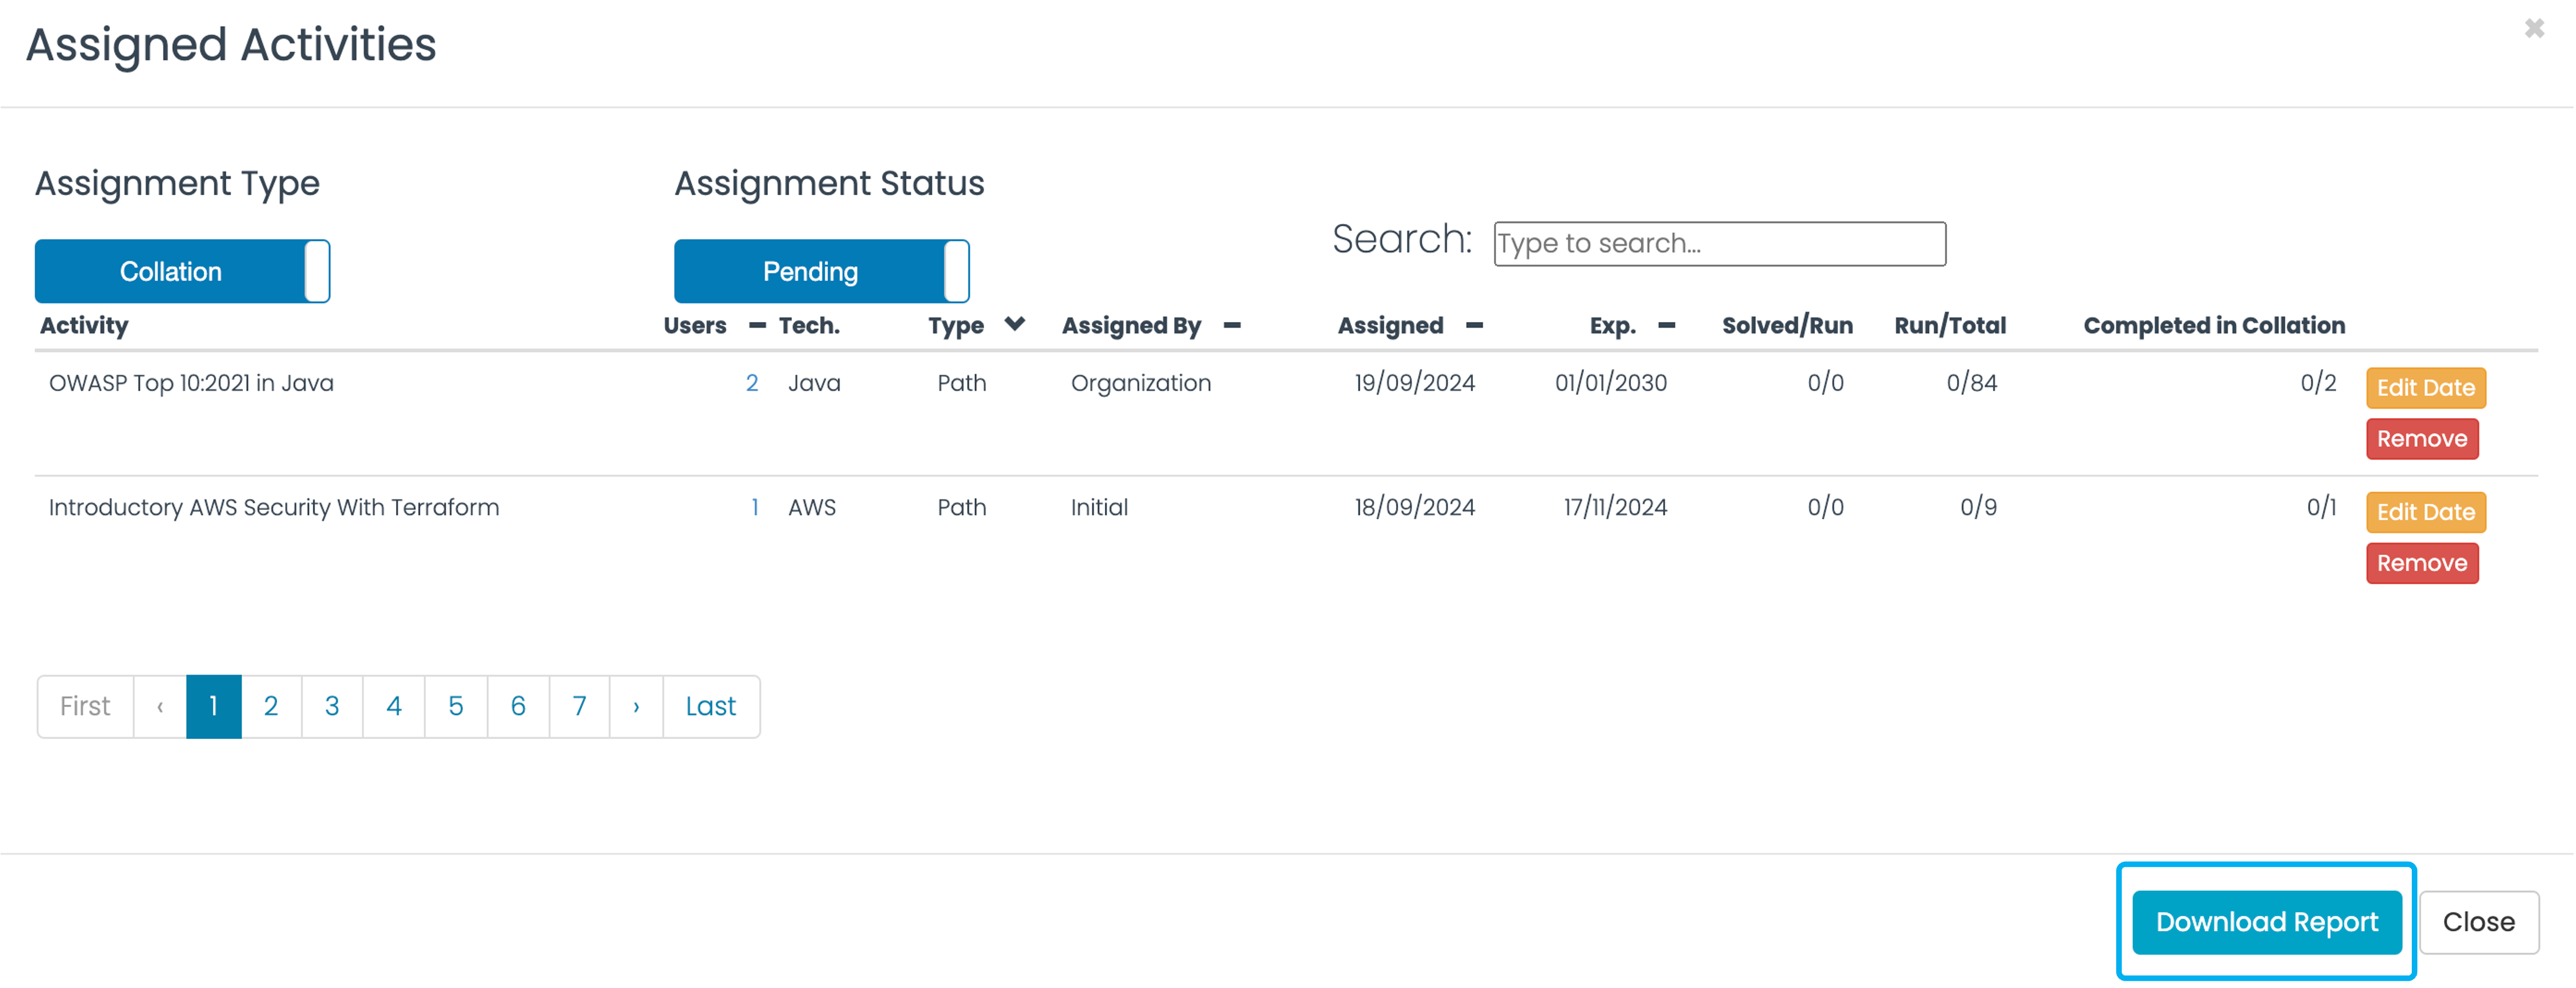Viewport: 2576px width, 988px height.
Task: Click the Close button at bottom
Action: (x=2478, y=922)
